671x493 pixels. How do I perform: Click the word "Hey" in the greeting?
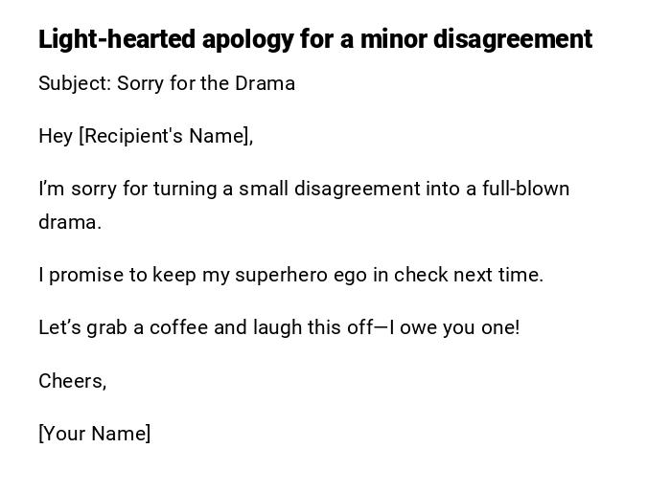pyautogui.click(x=56, y=136)
